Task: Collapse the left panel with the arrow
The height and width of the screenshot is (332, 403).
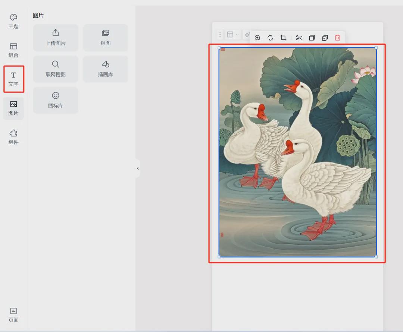Action: [x=138, y=168]
